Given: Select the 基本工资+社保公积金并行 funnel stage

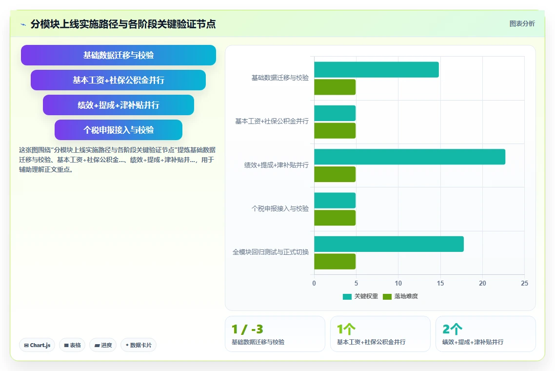Looking at the screenshot, I should click(118, 80).
